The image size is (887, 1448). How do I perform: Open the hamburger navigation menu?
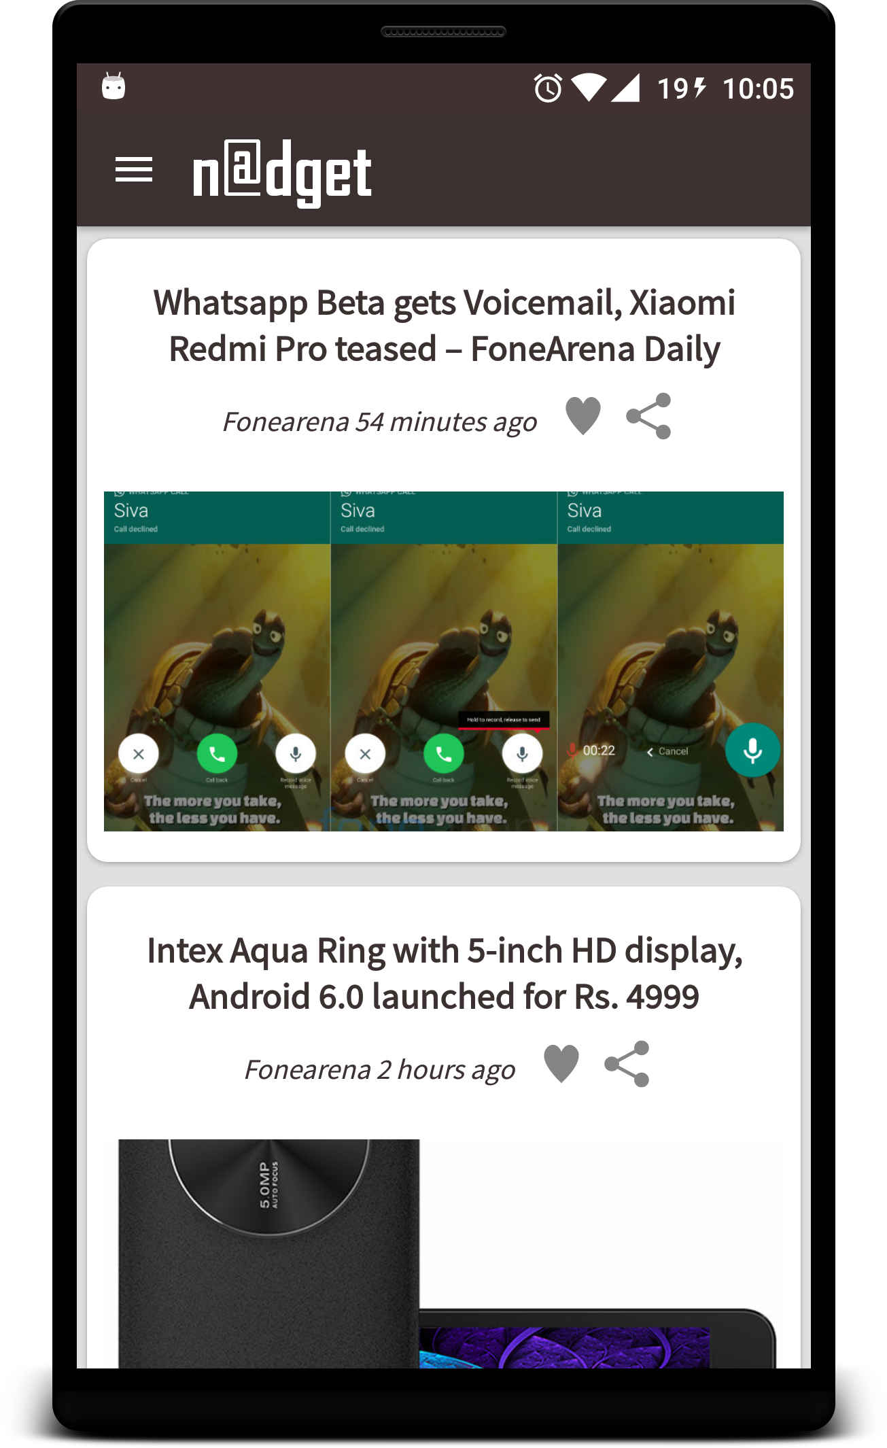click(134, 169)
